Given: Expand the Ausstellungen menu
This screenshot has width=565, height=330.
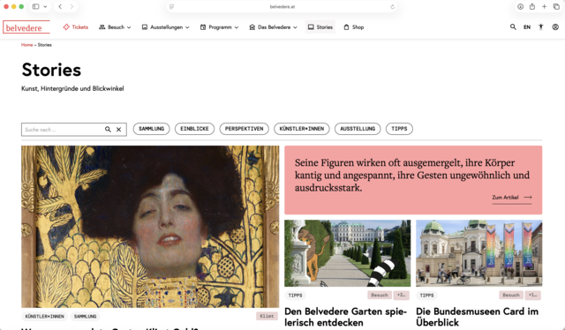Looking at the screenshot, I should 165,27.
